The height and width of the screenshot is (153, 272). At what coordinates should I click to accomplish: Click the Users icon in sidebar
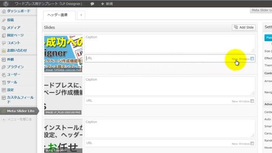coord(4,75)
